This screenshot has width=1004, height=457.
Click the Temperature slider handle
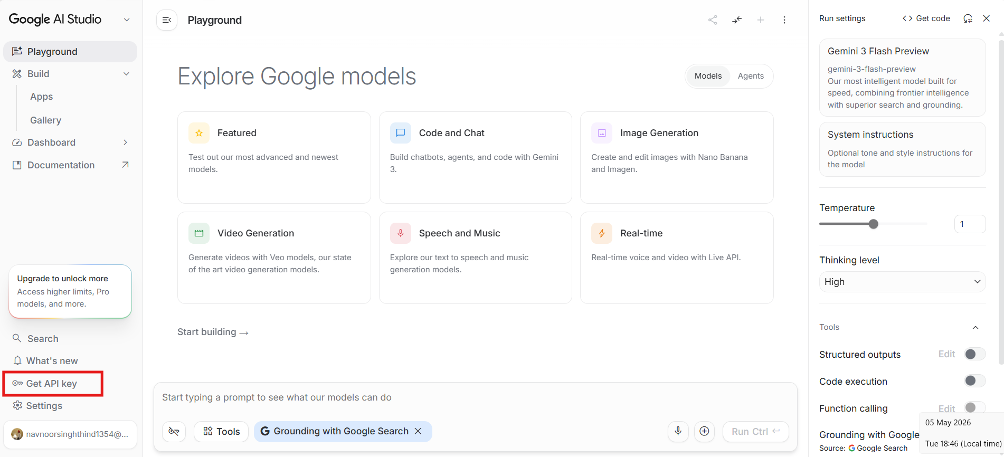click(x=874, y=224)
